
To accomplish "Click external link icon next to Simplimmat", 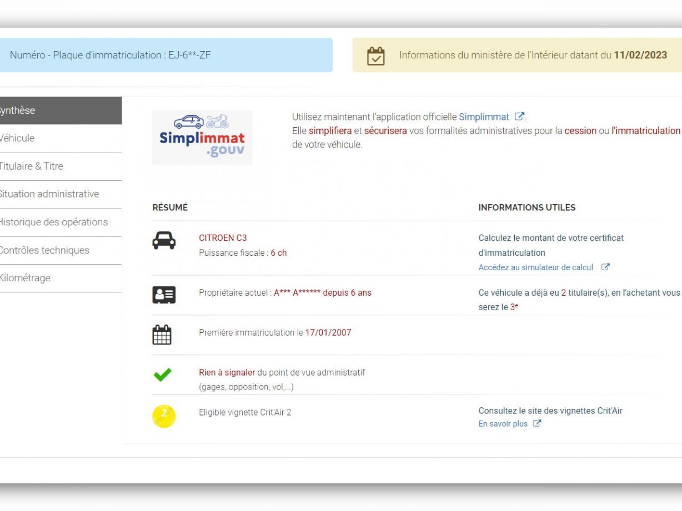I will pos(519,117).
